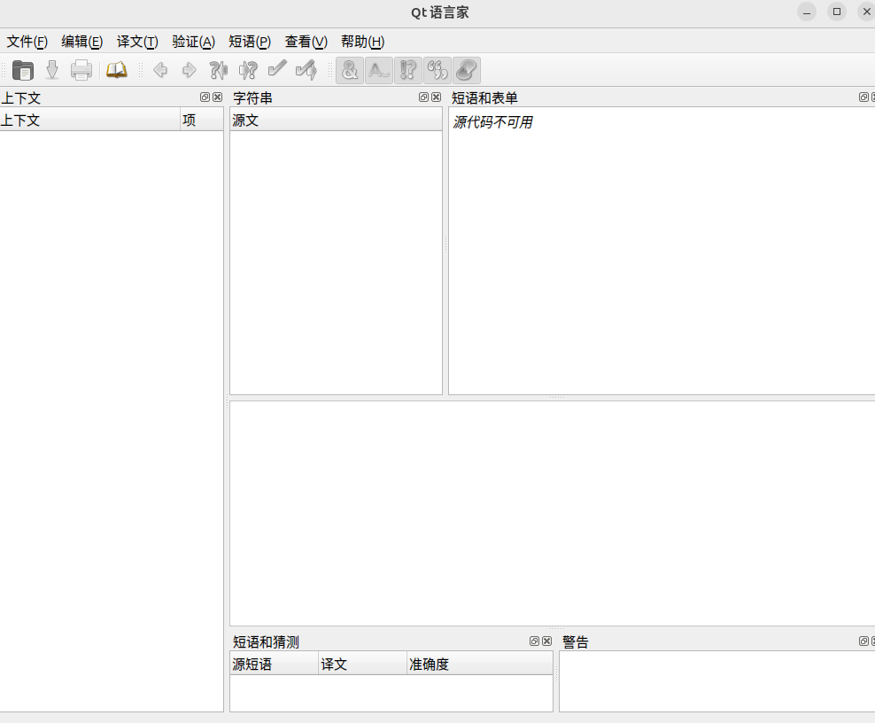Open the 编辑(E) menu
Image resolution: width=875 pixels, height=723 pixels.
(82, 42)
